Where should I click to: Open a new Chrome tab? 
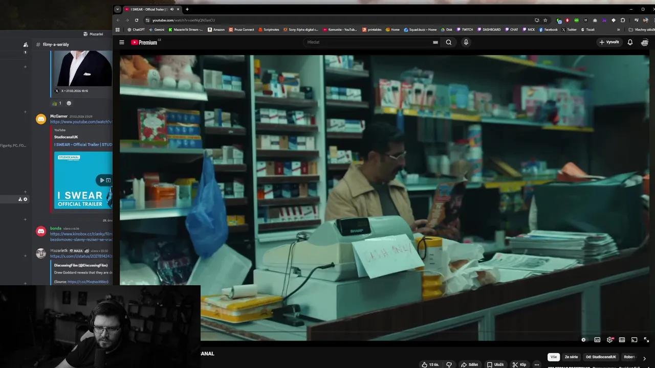tap(187, 9)
